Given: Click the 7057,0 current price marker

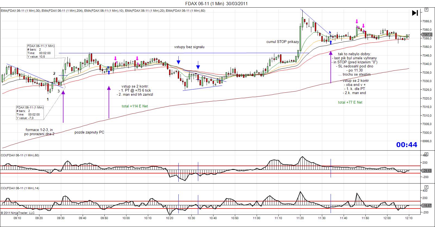Looking at the screenshot, I should click(427, 35).
